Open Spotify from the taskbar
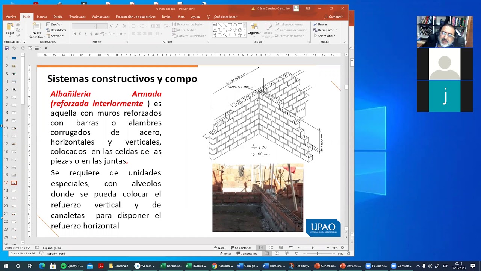This screenshot has width=481, height=271. click(72, 266)
